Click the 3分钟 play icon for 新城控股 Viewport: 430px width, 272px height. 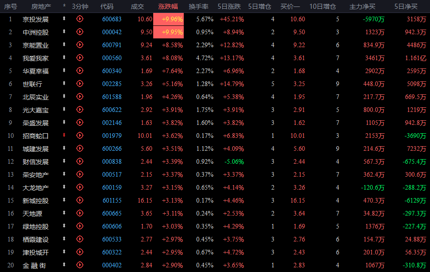pos(80,201)
